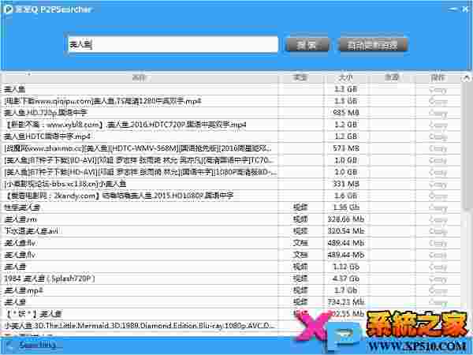Image resolution: width=473 pixels, height=355 pixels.
Task: Copy link for 1984 Splash720P result
Action: coord(438,278)
